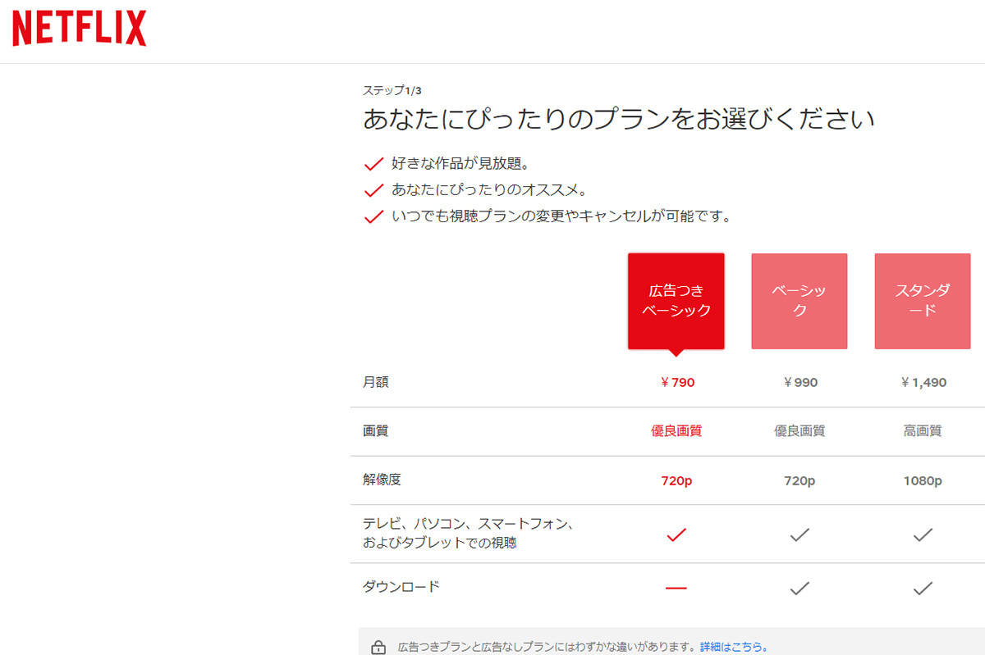This screenshot has width=985, height=655.
Task: Click the 優良画質 label for 広告つきベーシック
Action: click(676, 431)
